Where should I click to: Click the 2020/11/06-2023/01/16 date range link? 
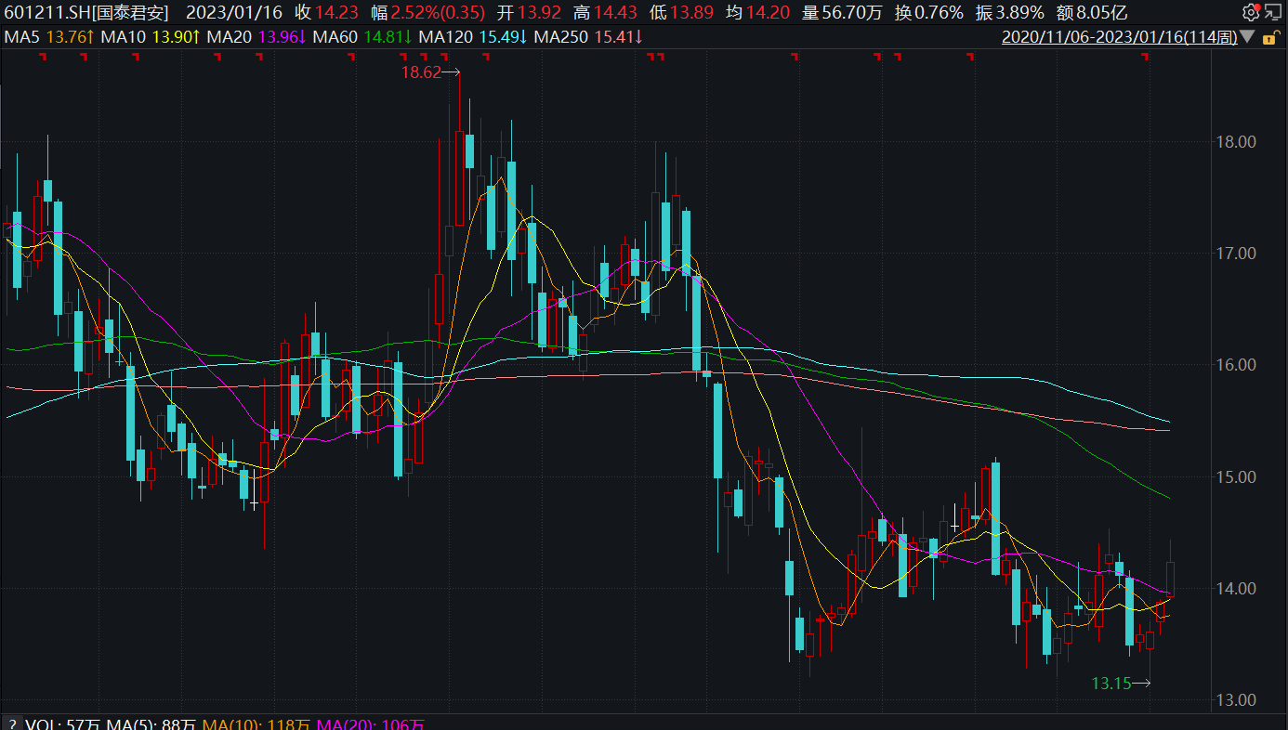click(x=1119, y=37)
